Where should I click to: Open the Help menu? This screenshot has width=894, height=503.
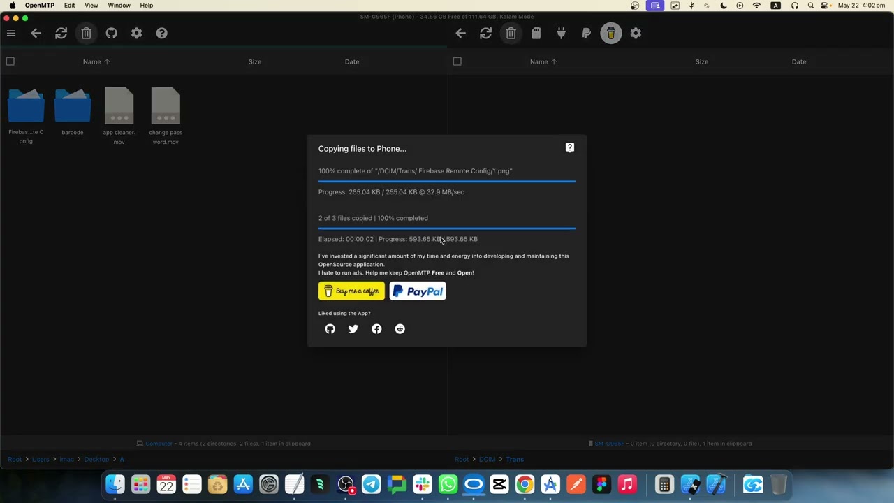click(147, 6)
